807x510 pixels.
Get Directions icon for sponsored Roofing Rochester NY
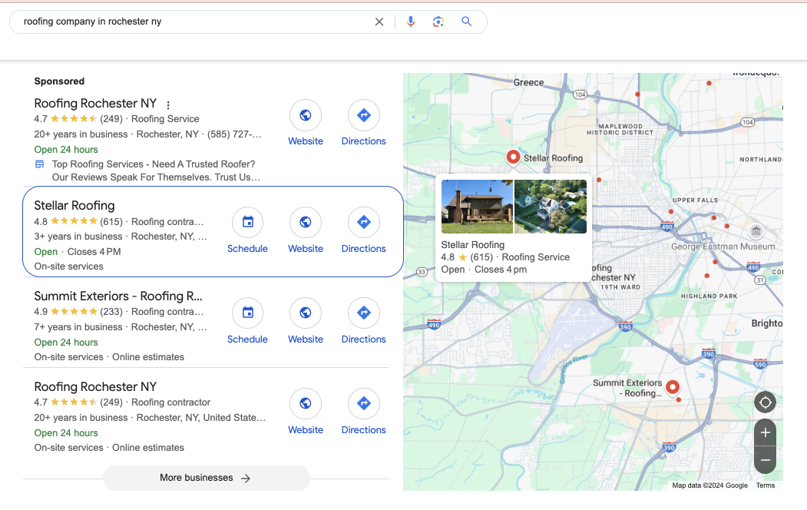[364, 115]
